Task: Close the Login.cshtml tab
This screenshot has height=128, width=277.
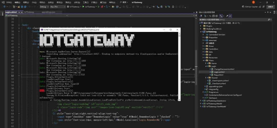Action: click(x=22, y=12)
